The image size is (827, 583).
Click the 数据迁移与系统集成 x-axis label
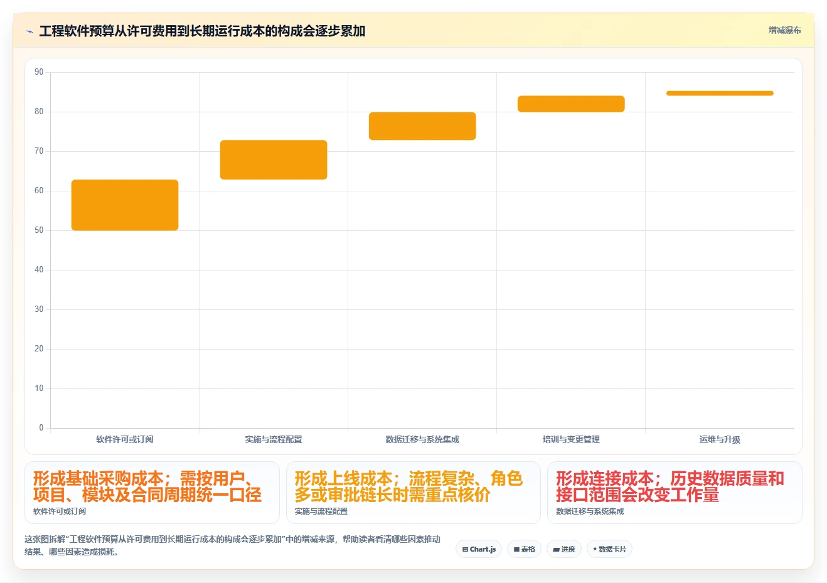422,439
